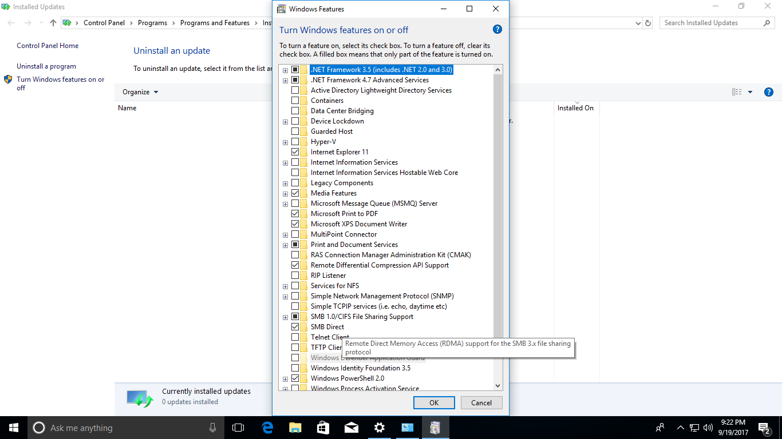
Task: Click the volume icon in system tray
Action: point(708,428)
